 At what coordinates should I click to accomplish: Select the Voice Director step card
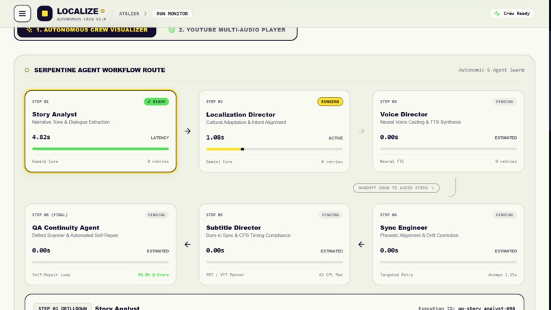(x=448, y=131)
